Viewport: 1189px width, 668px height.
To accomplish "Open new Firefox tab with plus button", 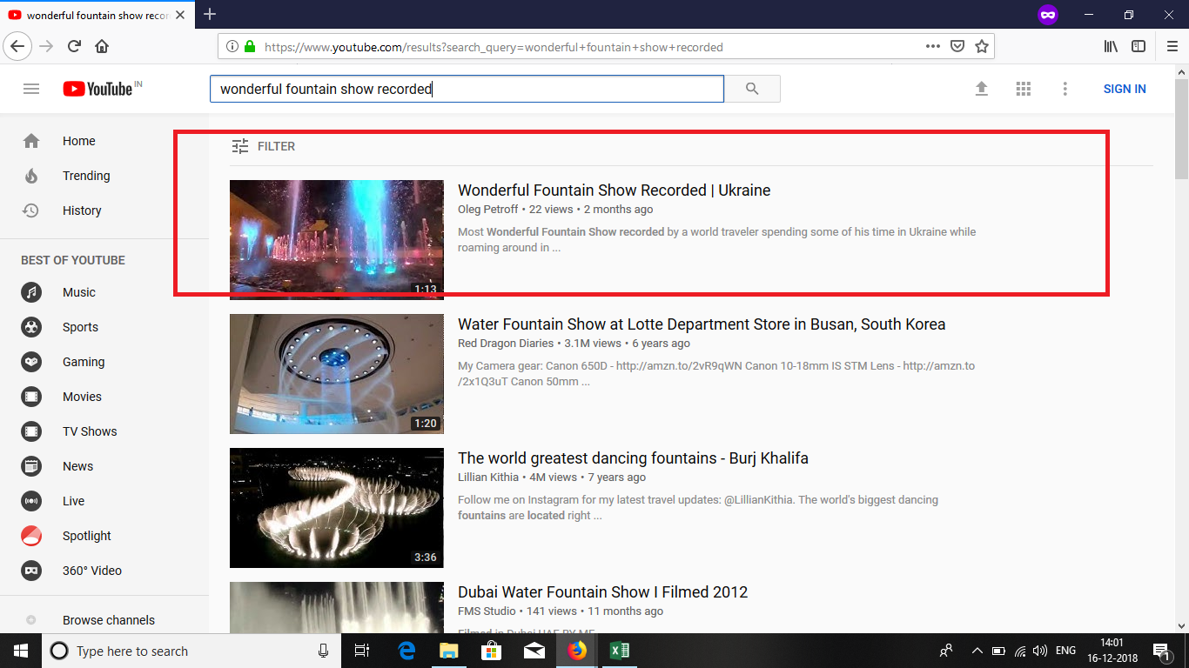I will 210,15.
